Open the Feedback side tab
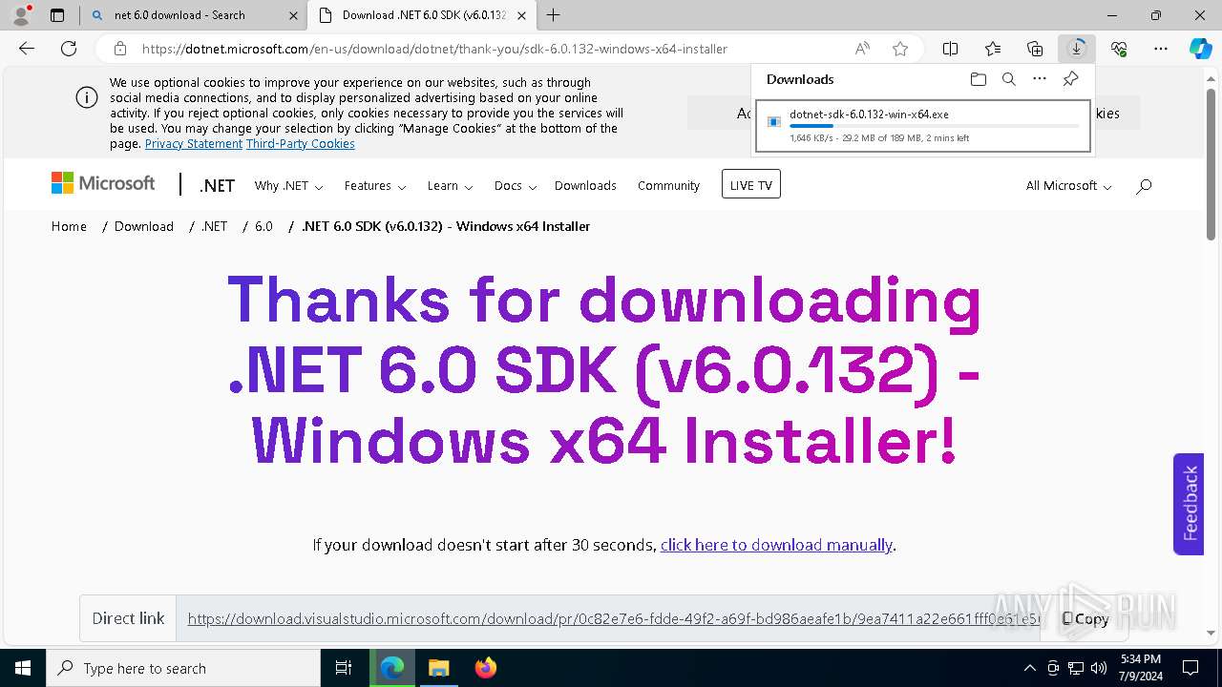1222x687 pixels. click(1189, 504)
